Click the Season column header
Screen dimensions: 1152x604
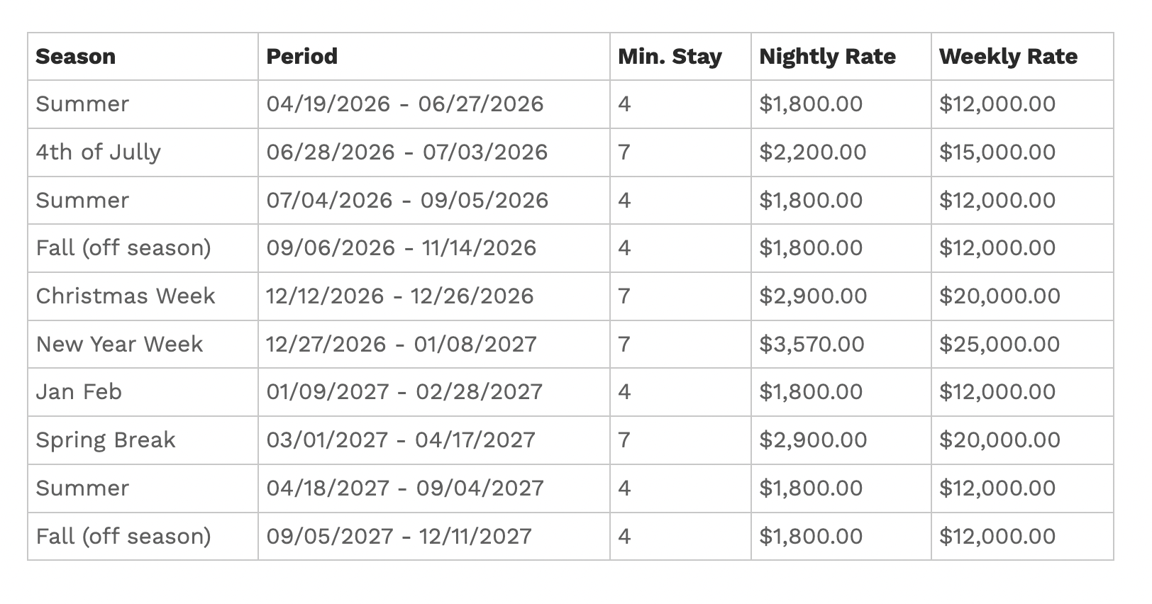(143, 57)
